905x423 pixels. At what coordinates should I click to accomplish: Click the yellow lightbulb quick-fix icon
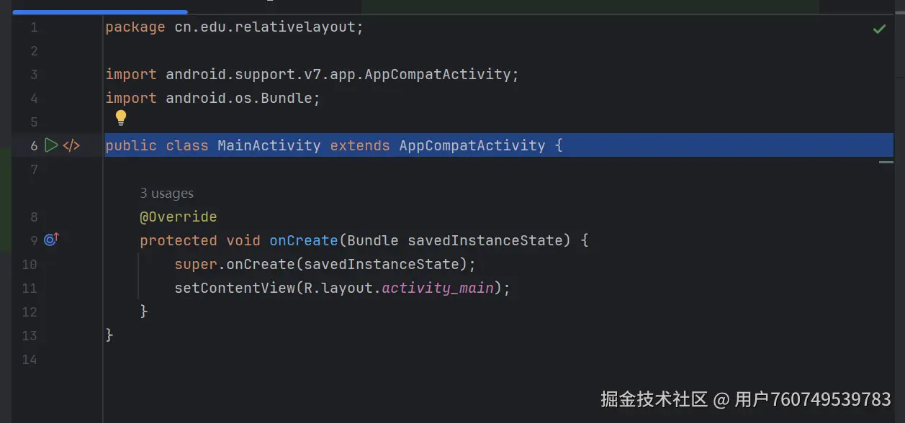click(x=120, y=117)
